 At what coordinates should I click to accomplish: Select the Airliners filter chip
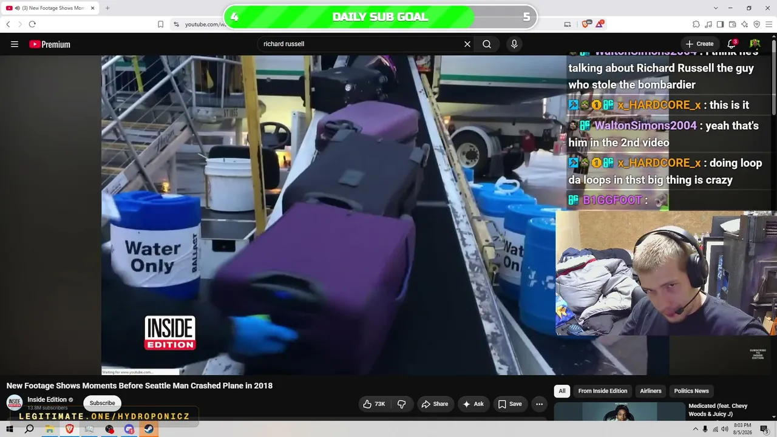coord(651,391)
